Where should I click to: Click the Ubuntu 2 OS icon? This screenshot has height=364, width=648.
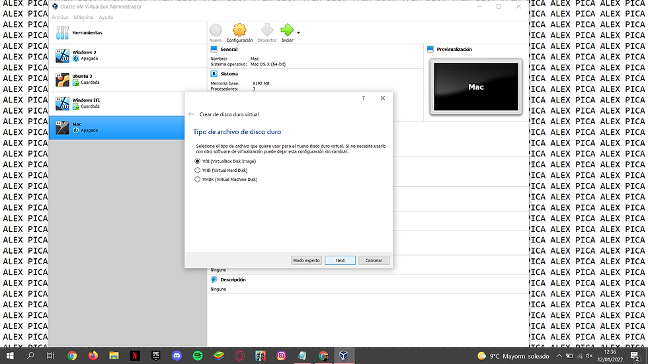click(x=62, y=80)
